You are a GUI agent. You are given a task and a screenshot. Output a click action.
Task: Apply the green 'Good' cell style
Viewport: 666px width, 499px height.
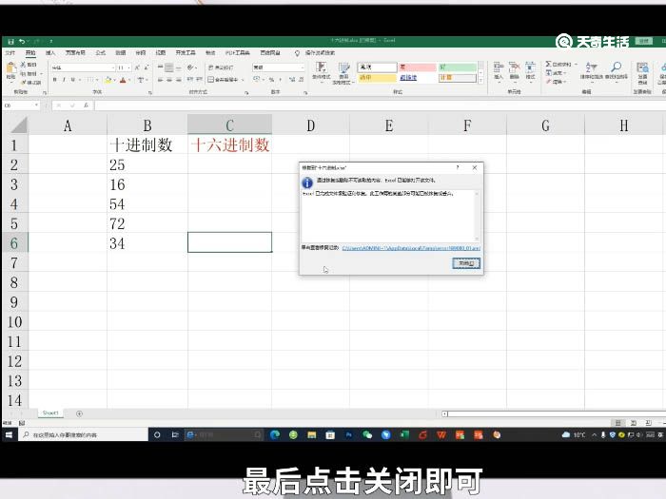(458, 67)
